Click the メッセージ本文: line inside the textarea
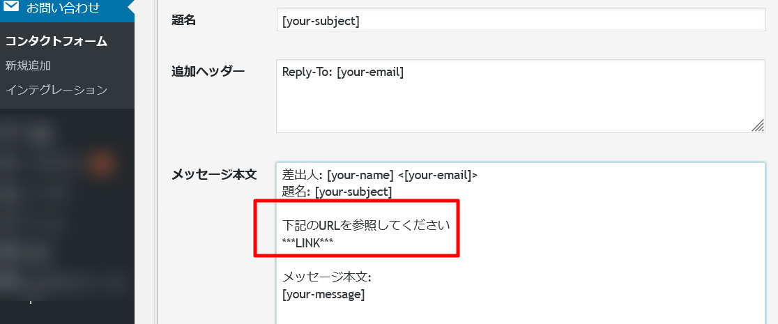 click(x=327, y=277)
